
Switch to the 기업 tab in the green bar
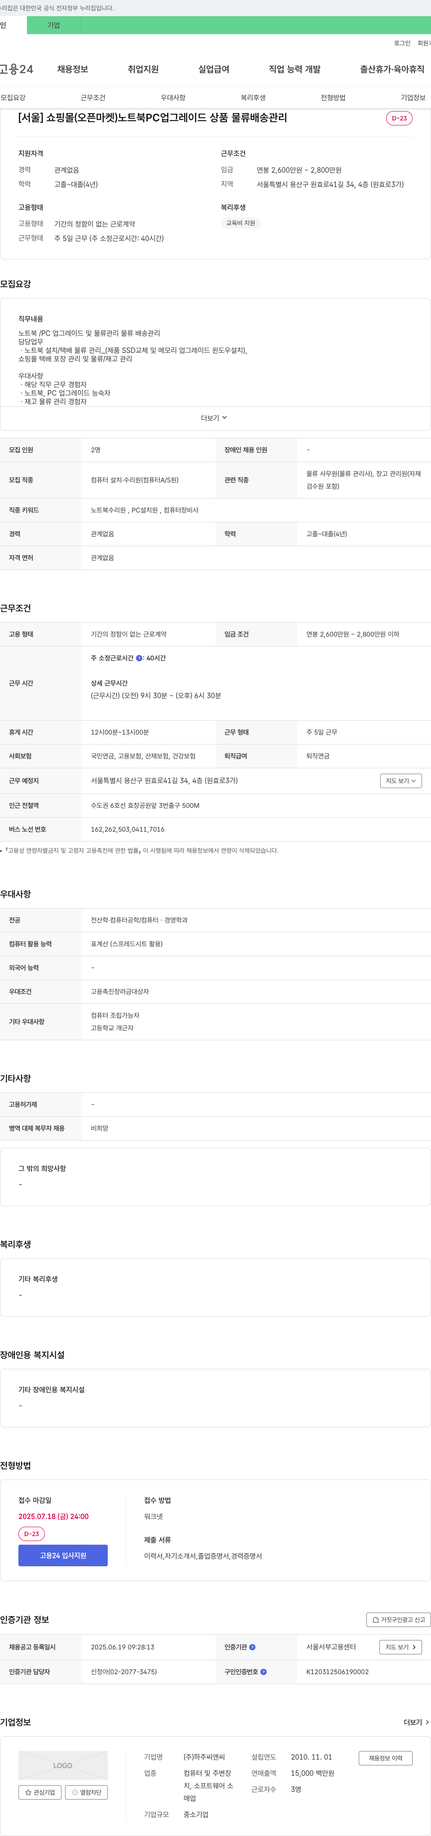[x=53, y=25]
